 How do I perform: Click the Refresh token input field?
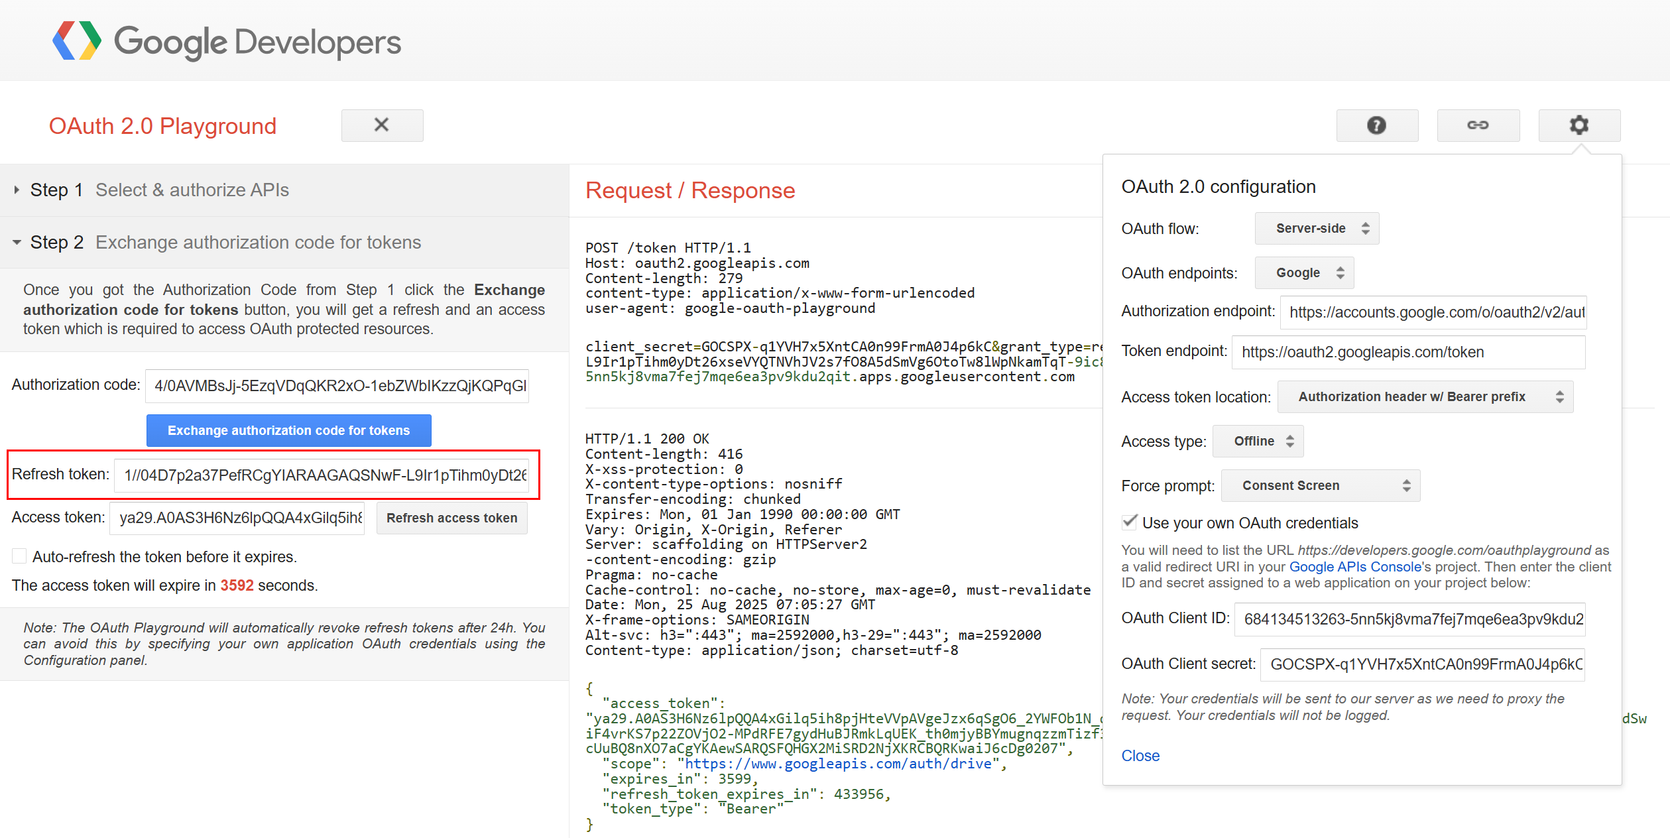[322, 475]
